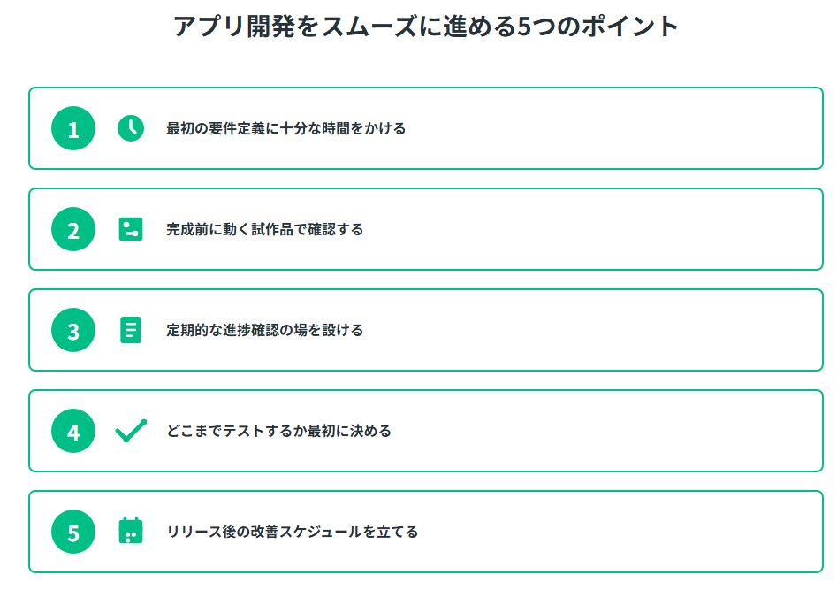Click the checkmark icon in item 4
This screenshot has height=590, width=837.
pyautogui.click(x=131, y=431)
